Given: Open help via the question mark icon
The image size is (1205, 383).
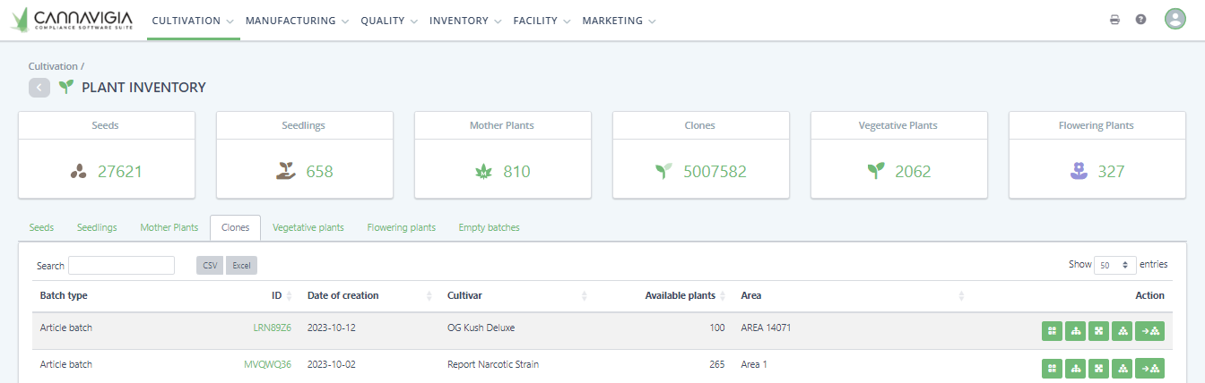Looking at the screenshot, I should click(x=1140, y=20).
